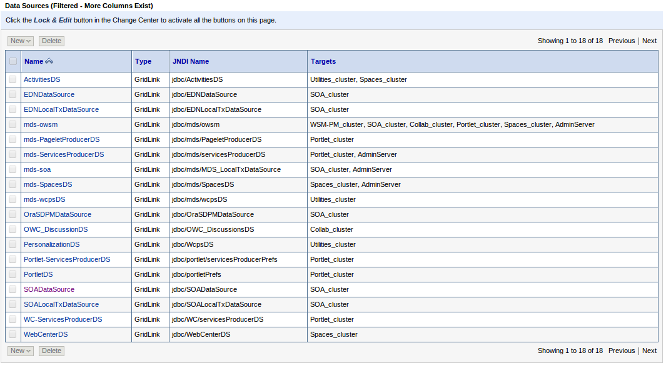Tick the mds-owsm row checkbox
Image resolution: width=666 pixels, height=368 pixels.
pyautogui.click(x=13, y=124)
